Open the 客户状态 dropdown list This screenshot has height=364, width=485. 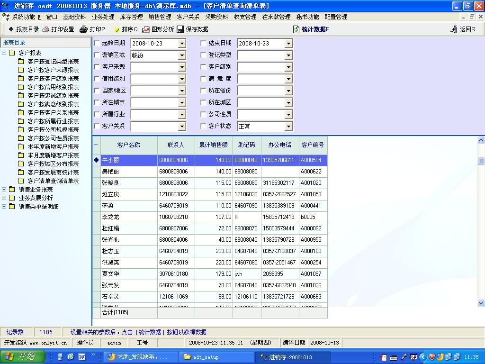[288, 127]
